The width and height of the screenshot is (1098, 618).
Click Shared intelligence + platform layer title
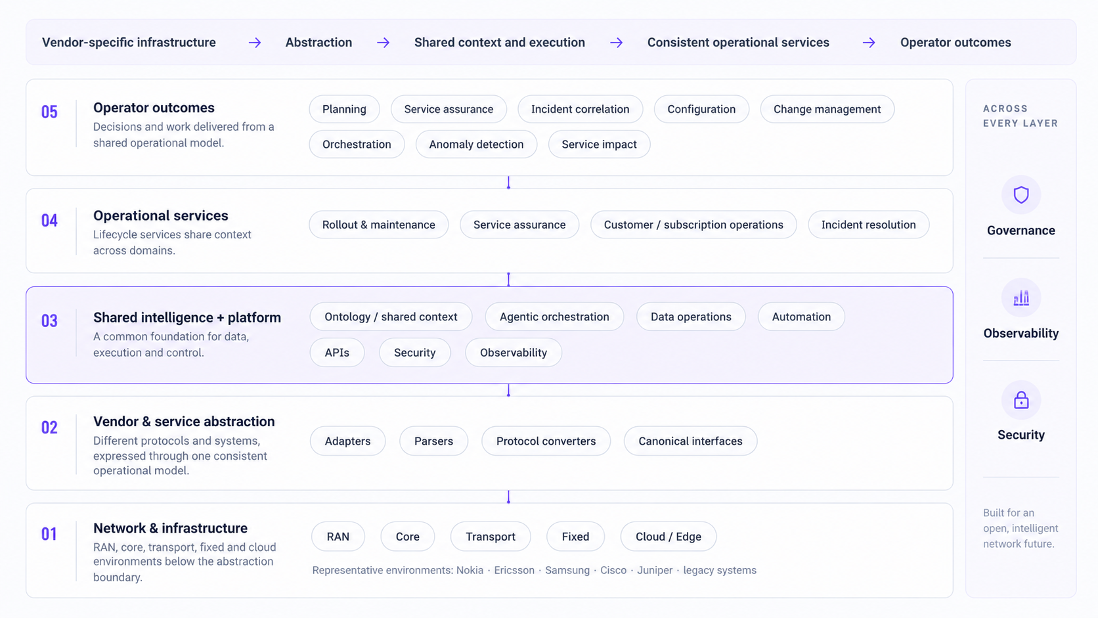(x=187, y=318)
